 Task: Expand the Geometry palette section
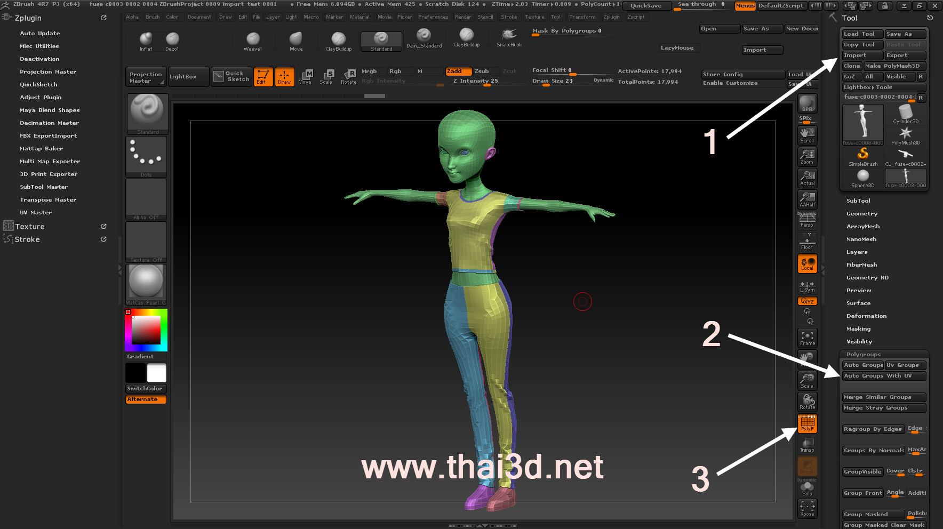coord(861,214)
